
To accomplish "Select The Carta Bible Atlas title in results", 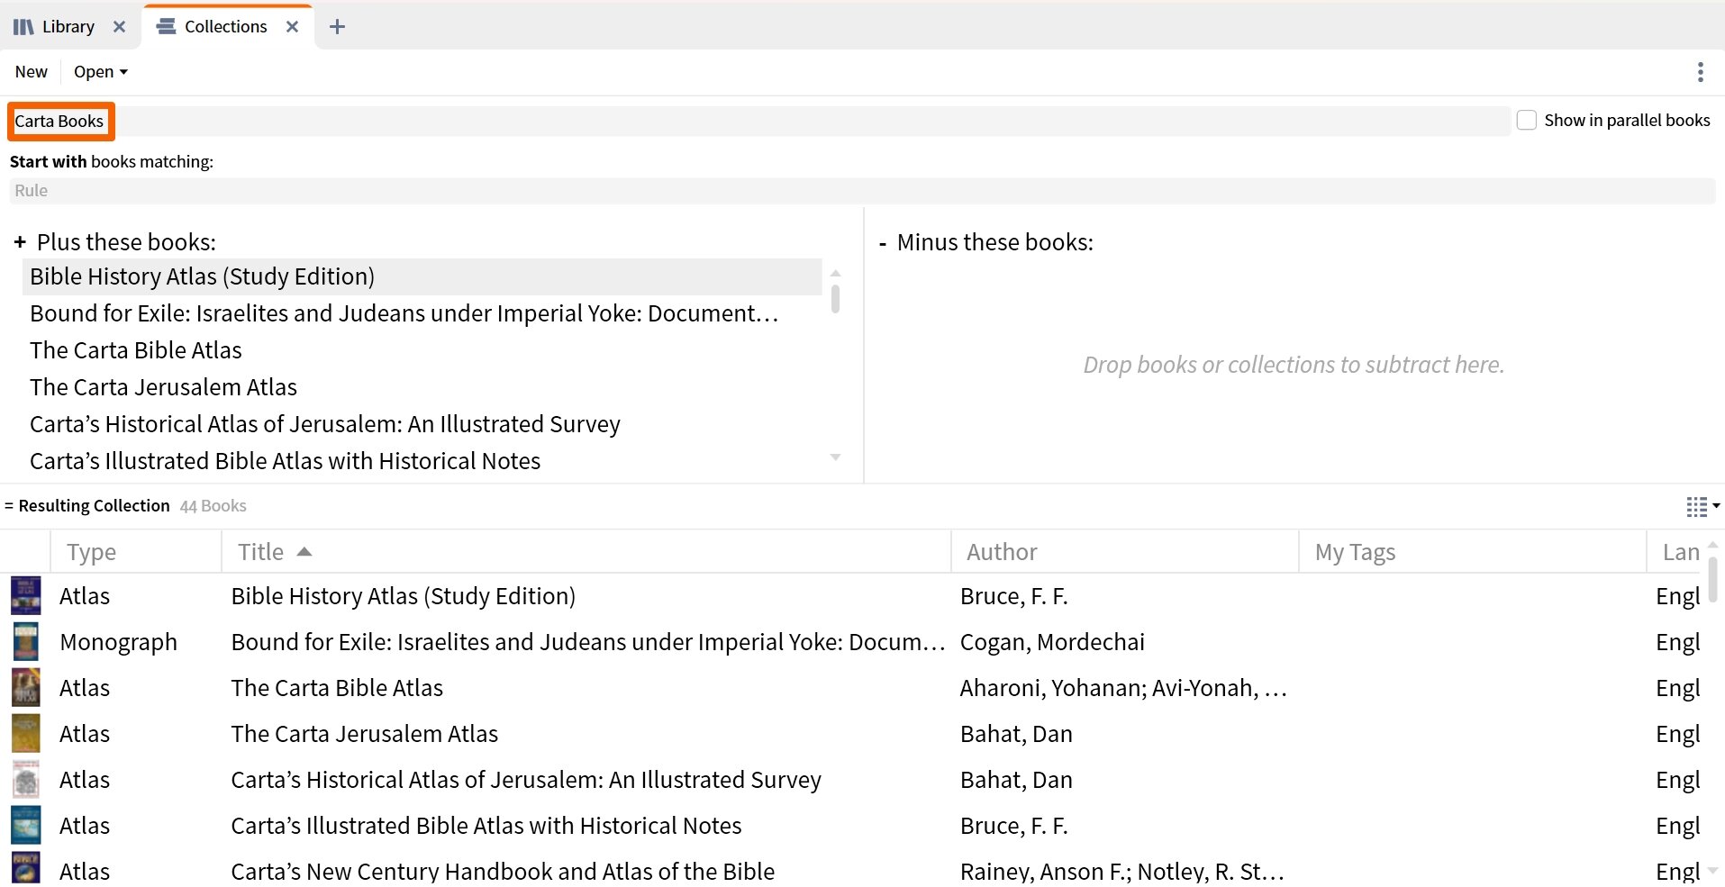I will tap(337, 688).
